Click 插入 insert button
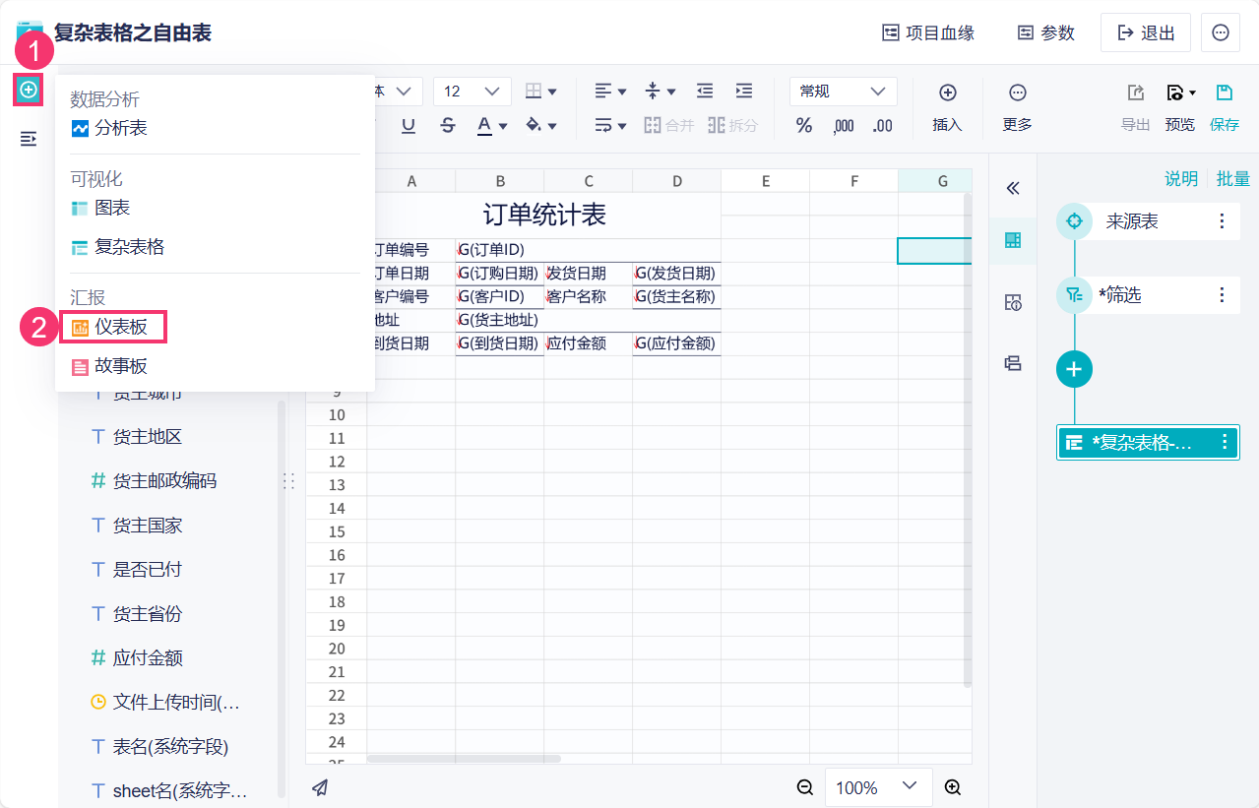Image resolution: width=1259 pixels, height=808 pixels. click(x=947, y=107)
